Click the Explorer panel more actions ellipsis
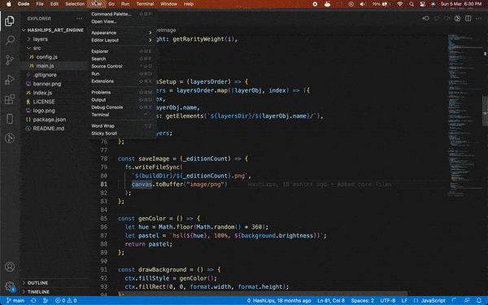 coord(80,19)
